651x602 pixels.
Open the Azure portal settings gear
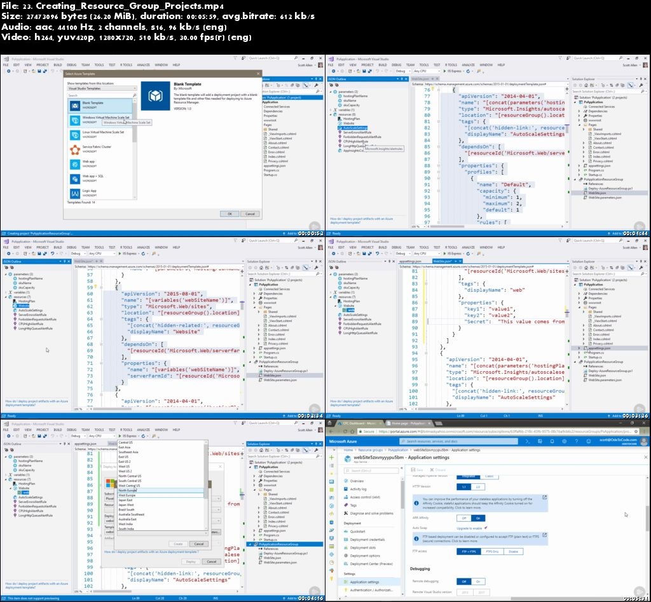coord(565,441)
